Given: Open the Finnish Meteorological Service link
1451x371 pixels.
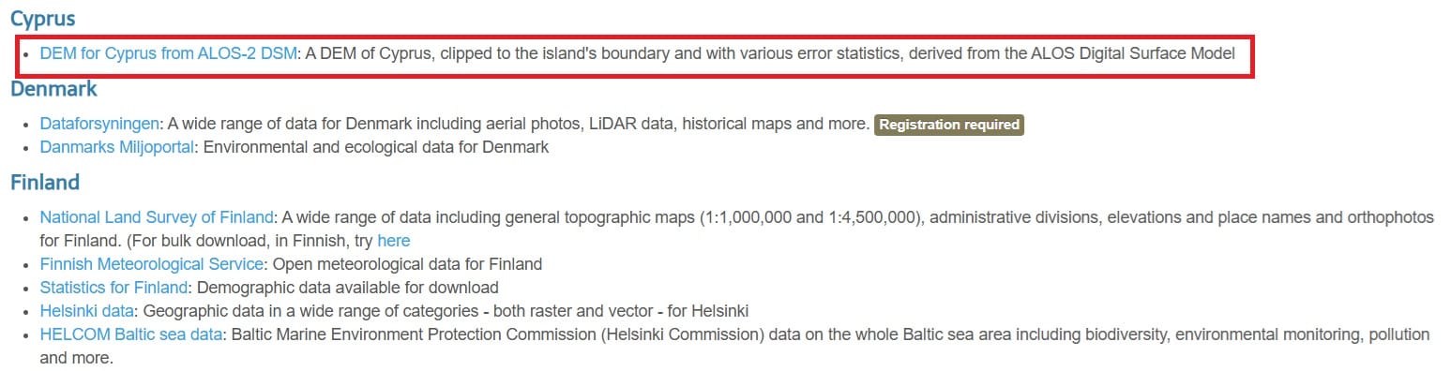Looking at the screenshot, I should coord(151,264).
